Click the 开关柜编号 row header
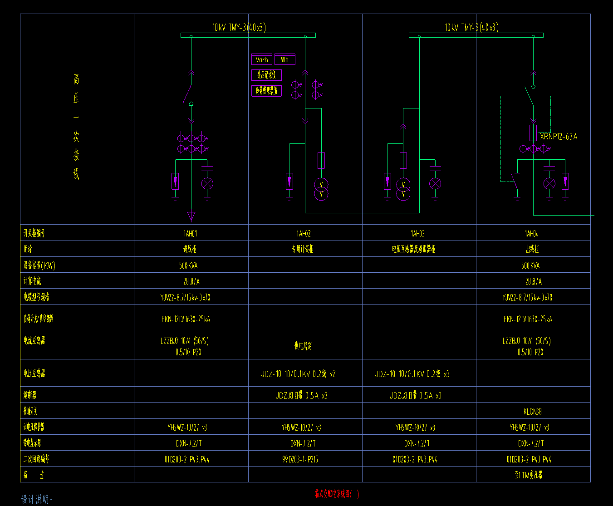 tap(34, 233)
